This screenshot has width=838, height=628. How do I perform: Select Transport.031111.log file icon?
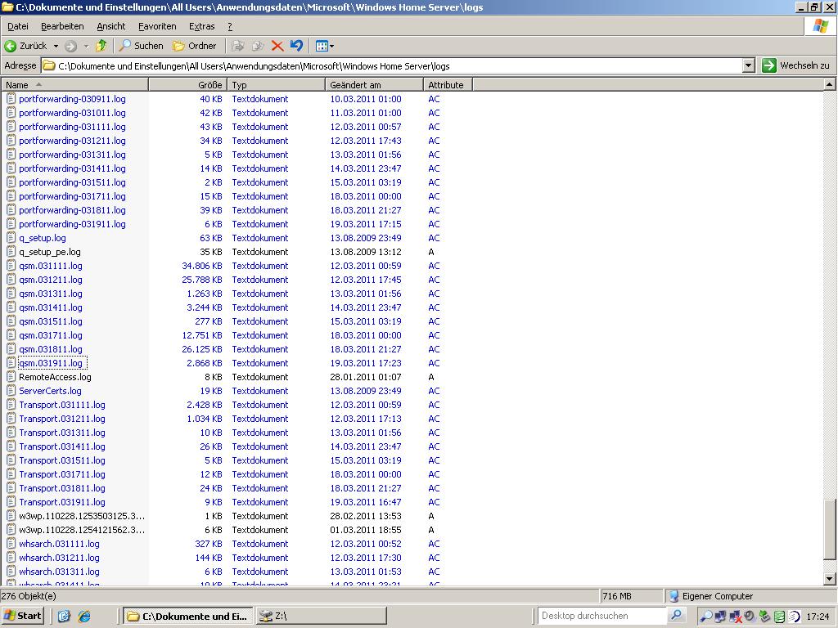[11, 404]
